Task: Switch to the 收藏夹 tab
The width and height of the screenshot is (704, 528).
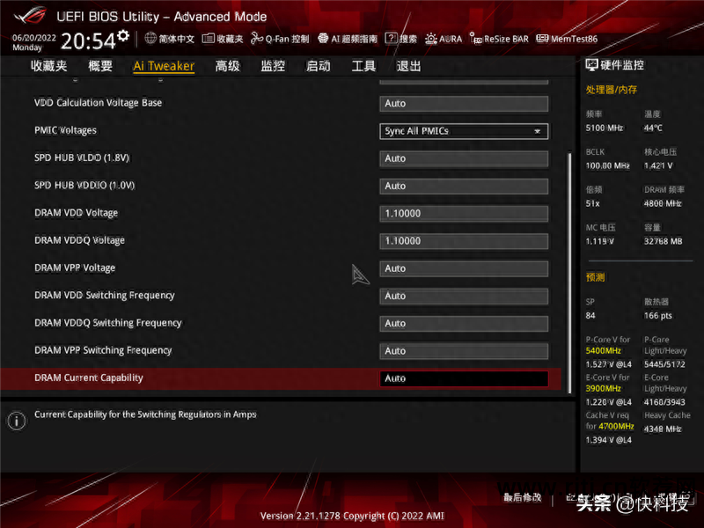Action: tap(49, 66)
